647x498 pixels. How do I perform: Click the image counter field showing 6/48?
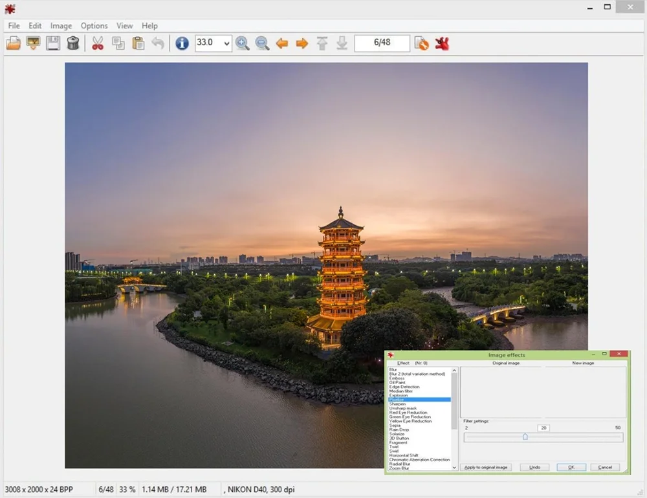click(382, 43)
